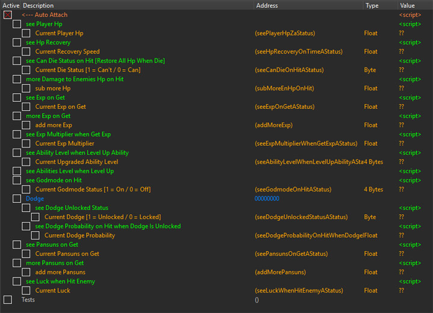Check the Tests entry checkbox
This screenshot has height=313, width=433.
8,300
